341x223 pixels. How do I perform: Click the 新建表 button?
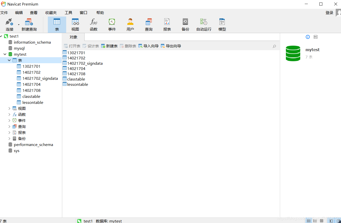tap(109, 46)
